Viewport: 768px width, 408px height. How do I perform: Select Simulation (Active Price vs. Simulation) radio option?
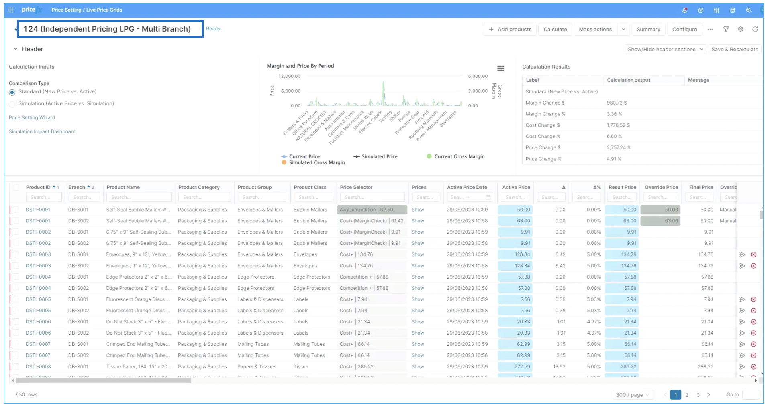(12, 104)
